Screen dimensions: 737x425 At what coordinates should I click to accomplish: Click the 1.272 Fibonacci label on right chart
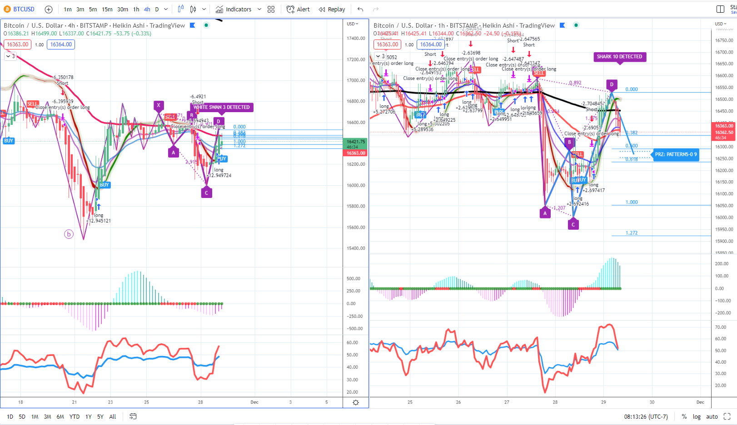tap(632, 233)
